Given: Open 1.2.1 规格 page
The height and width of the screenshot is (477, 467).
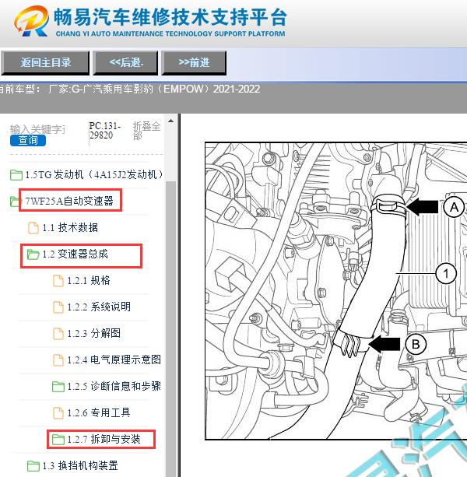Looking at the screenshot, I should [89, 280].
